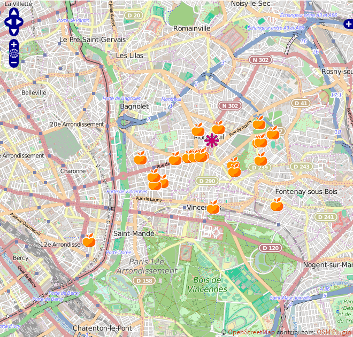This screenshot has height=337, width=353.
Task: Select apple marker near 12e Arrondissement label
Action: 89,241
